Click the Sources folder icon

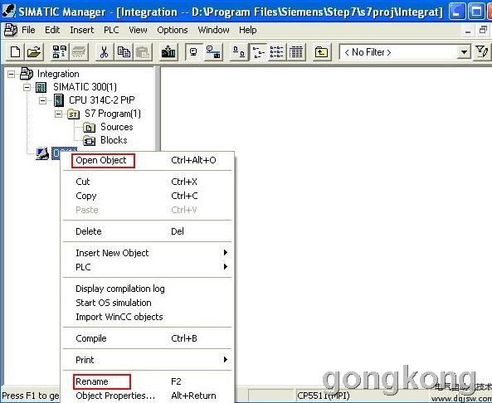point(89,128)
